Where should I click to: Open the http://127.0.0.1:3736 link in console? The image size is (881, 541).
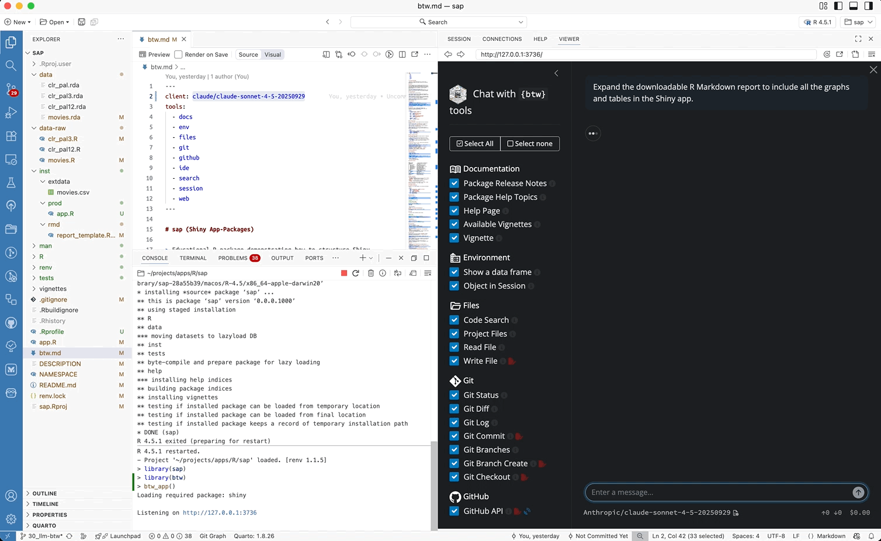point(220,513)
